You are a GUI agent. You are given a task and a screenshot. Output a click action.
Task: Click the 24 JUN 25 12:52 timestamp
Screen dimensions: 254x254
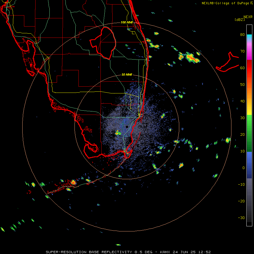pyautogui.click(x=192, y=252)
